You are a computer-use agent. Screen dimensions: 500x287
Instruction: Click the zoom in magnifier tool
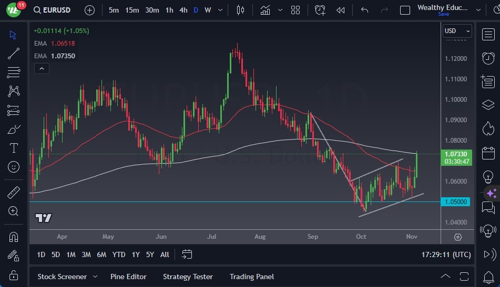click(14, 211)
